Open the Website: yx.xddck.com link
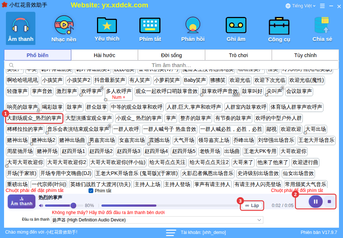The width and height of the screenshot is (343, 238). coord(110,5)
